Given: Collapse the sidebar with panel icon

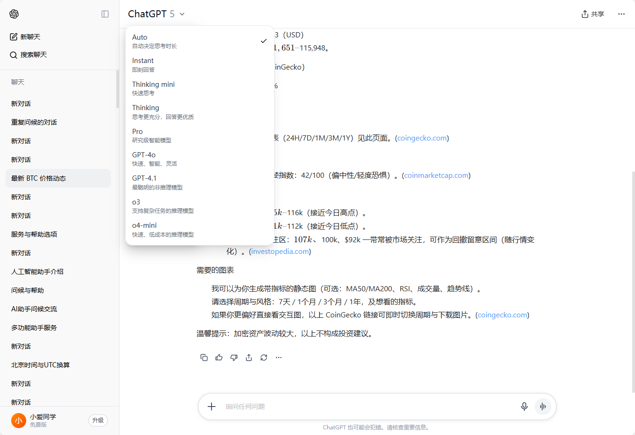Looking at the screenshot, I should click(105, 14).
